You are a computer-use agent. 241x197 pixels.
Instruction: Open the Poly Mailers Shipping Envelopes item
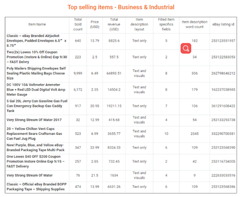click(36, 73)
